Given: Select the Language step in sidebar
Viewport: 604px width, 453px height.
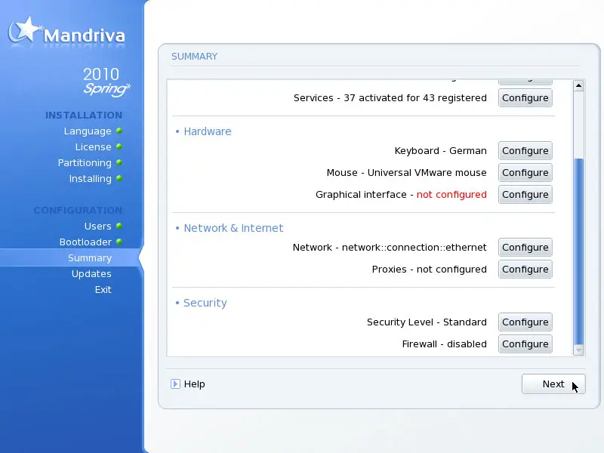Looking at the screenshot, I should [88, 131].
